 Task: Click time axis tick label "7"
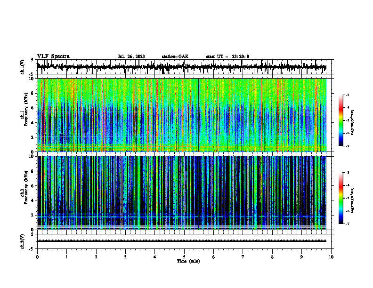(243, 257)
